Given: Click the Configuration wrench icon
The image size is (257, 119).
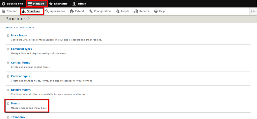Looking at the screenshot, I should pyautogui.click(x=91, y=11).
